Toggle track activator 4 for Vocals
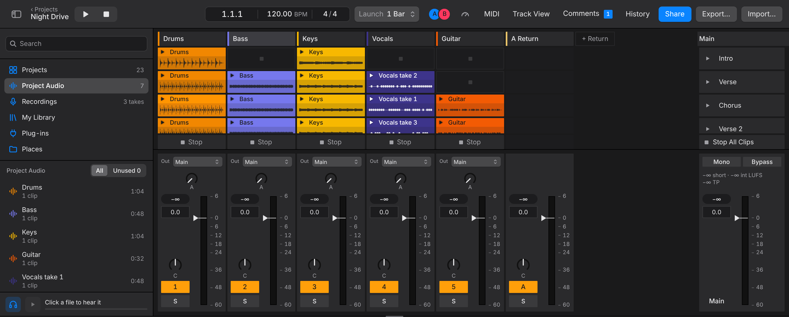Image resolution: width=789 pixels, height=317 pixels. [x=384, y=287]
